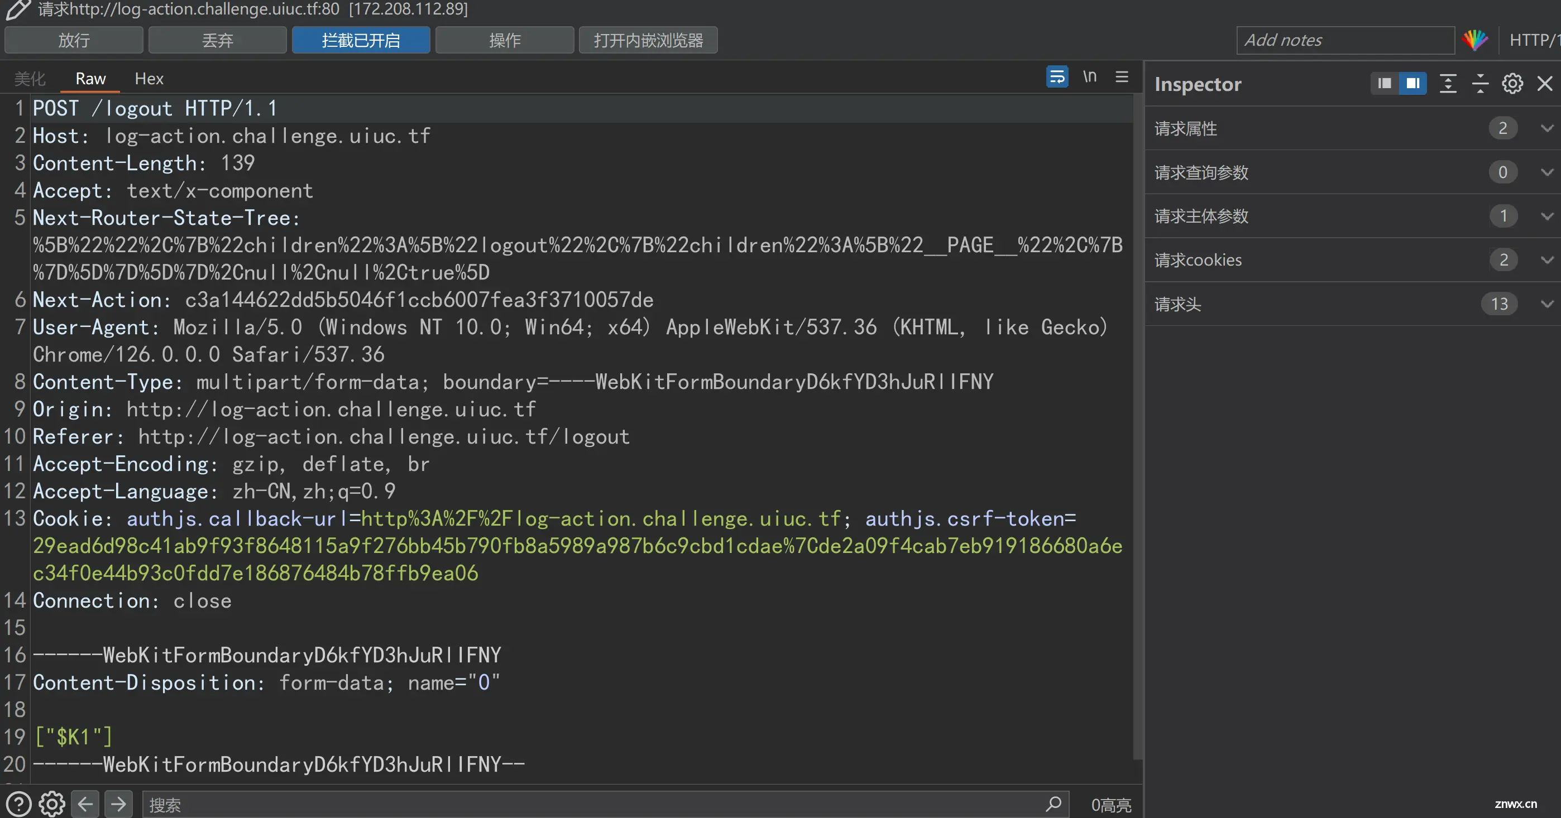
Task: Expand all Inspector sections icon
Action: 1448,84
